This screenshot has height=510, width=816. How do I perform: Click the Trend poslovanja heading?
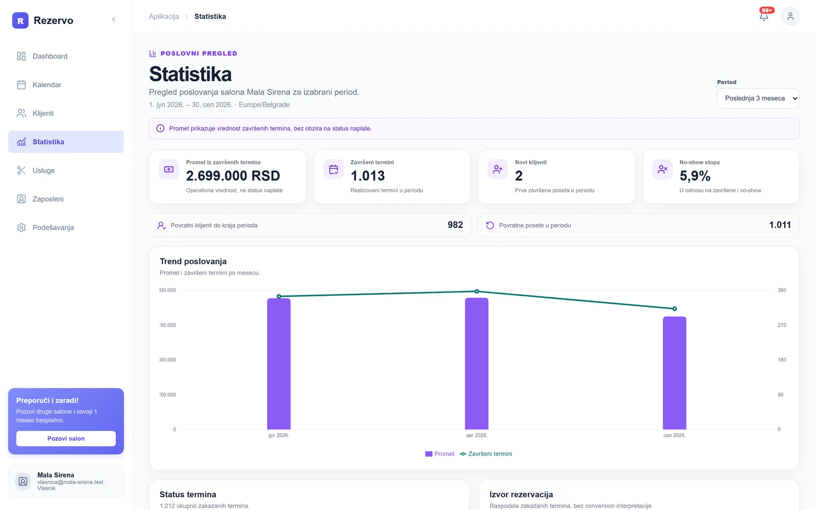pos(193,262)
